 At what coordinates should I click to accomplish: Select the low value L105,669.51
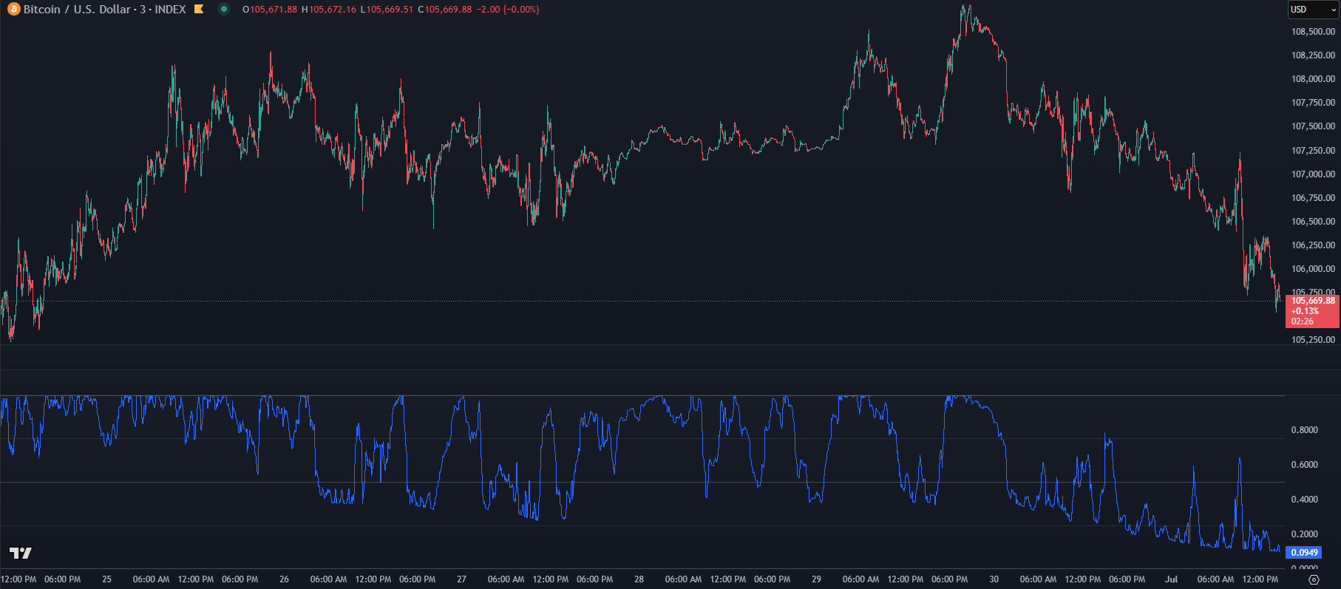[x=387, y=10]
